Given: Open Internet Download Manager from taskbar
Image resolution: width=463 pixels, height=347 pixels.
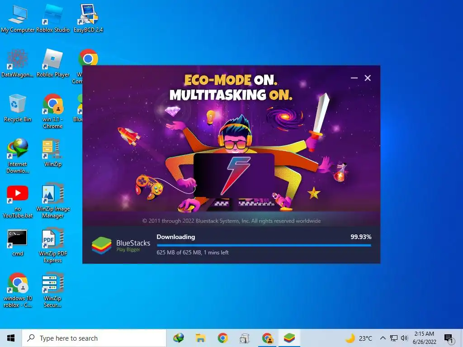Looking at the screenshot, I should [178, 338].
